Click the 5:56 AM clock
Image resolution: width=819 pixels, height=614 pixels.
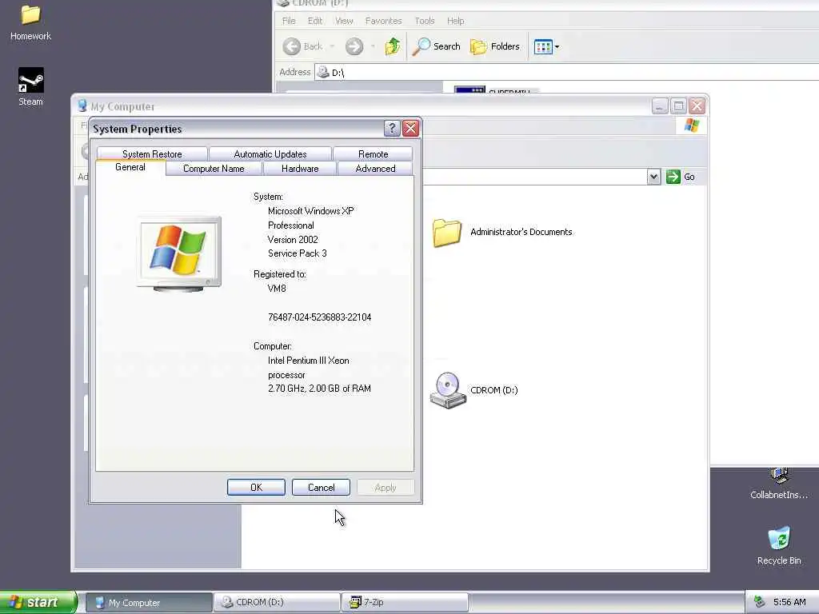[x=789, y=603]
